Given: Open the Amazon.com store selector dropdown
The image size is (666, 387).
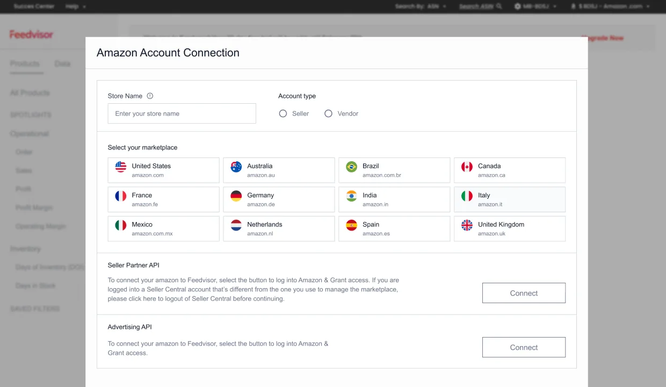Looking at the screenshot, I should pos(611,6).
